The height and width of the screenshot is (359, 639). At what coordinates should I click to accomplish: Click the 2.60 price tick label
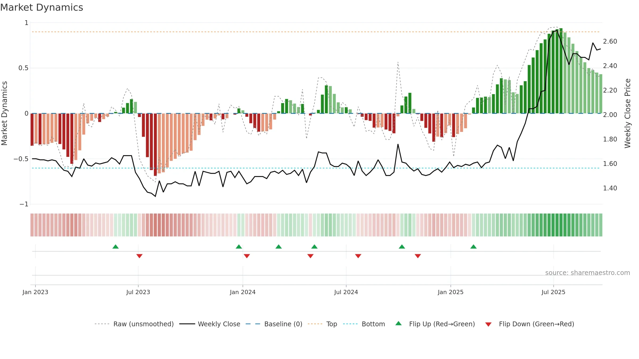point(610,41)
